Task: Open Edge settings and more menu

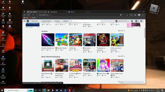Action: (143, 15)
